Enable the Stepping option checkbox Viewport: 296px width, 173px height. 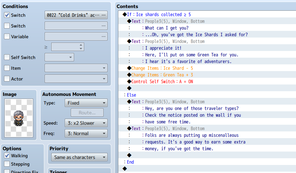click(7, 164)
